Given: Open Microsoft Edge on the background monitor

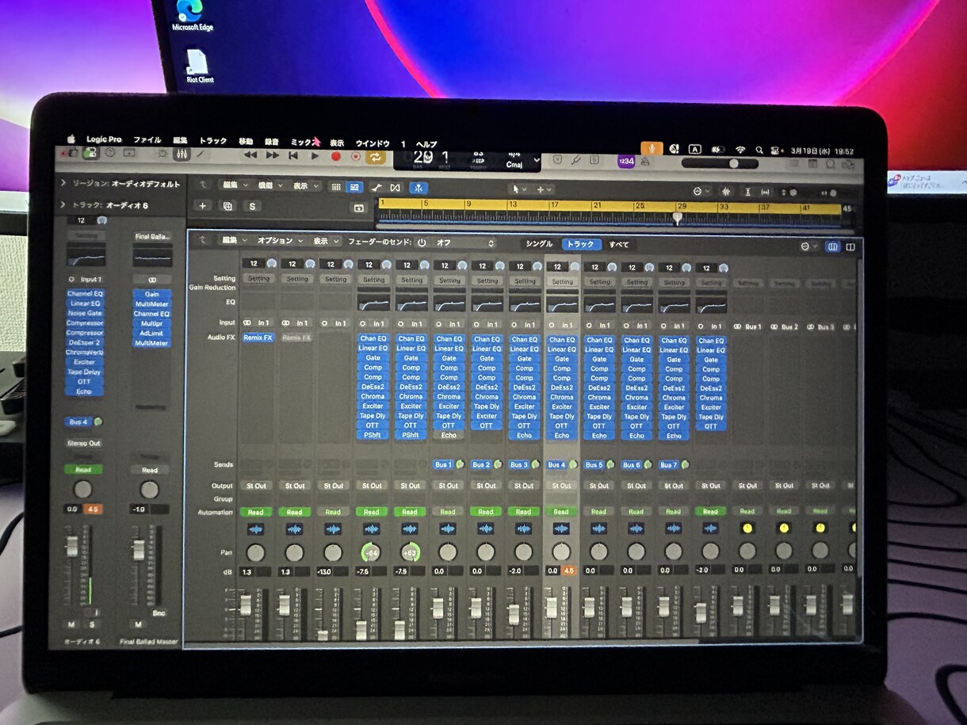Looking at the screenshot, I should pos(192,16).
